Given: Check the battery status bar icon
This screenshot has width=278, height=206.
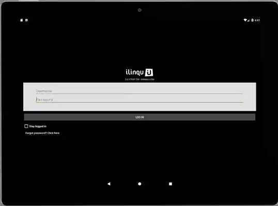Looking at the screenshot, I should click(x=252, y=20).
